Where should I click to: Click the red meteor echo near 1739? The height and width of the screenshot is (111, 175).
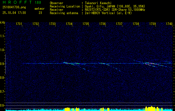pos(152,64)
